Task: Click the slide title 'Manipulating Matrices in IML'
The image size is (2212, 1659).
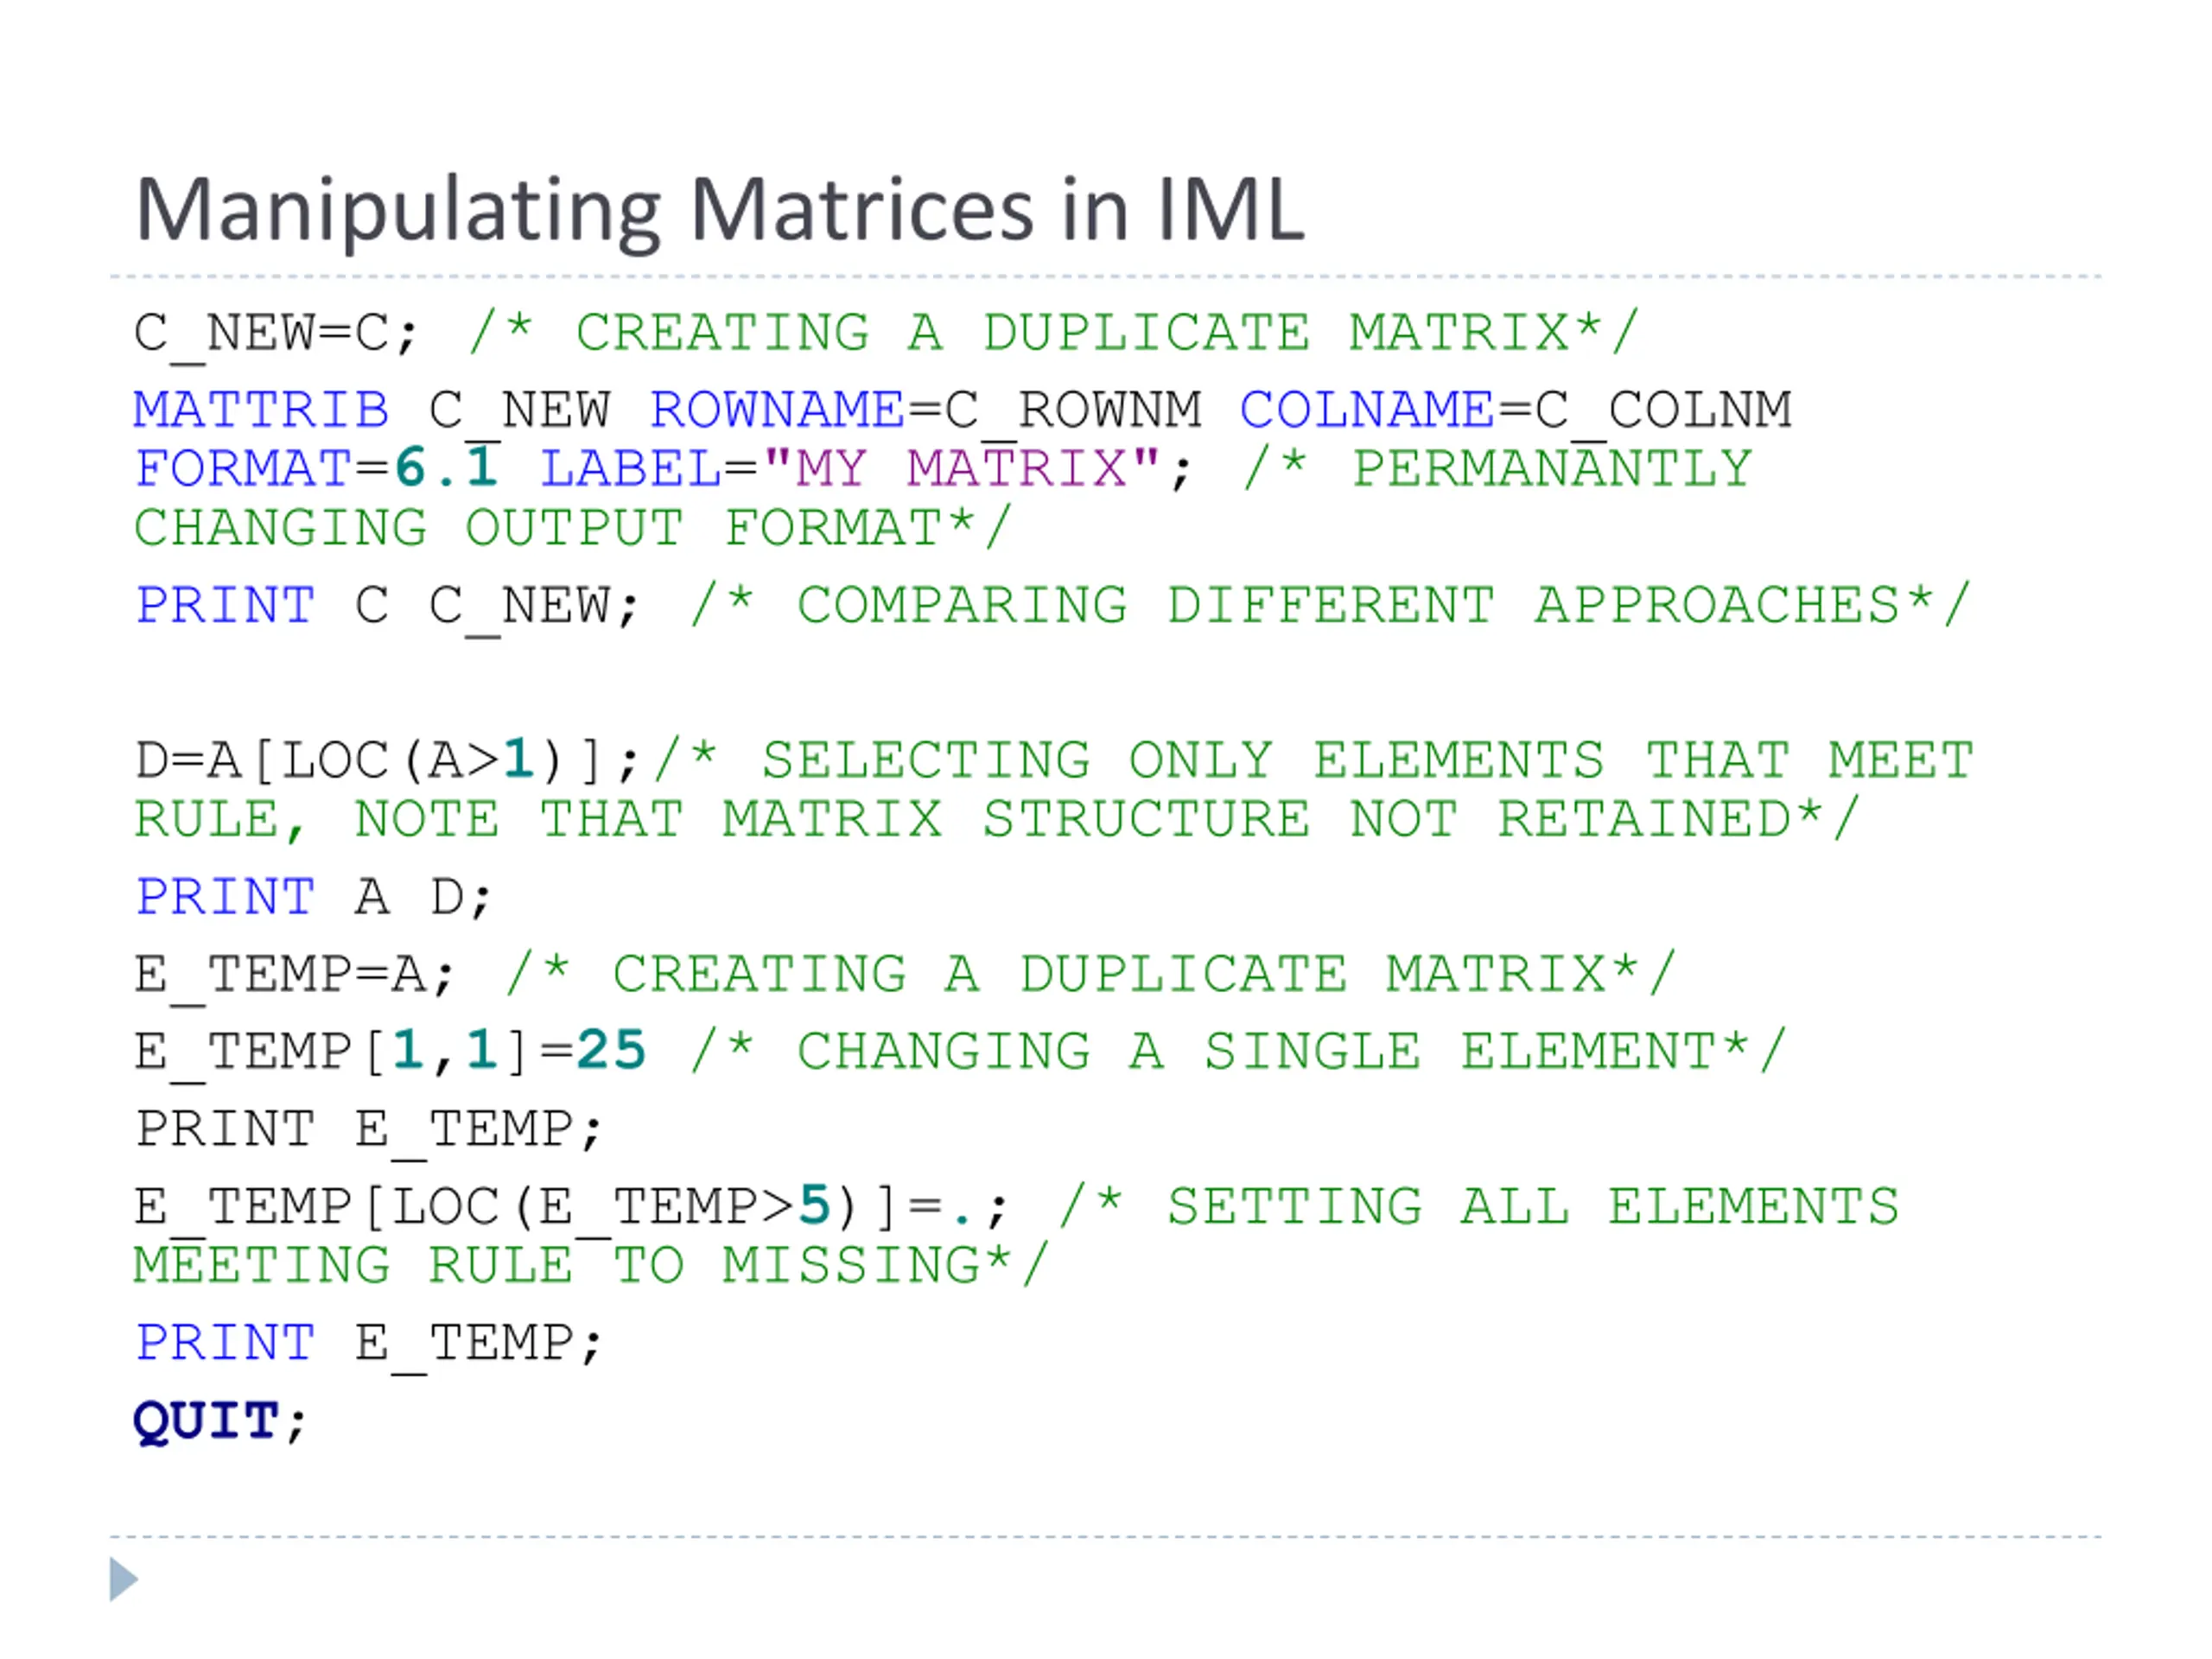Action: pyautogui.click(x=720, y=212)
